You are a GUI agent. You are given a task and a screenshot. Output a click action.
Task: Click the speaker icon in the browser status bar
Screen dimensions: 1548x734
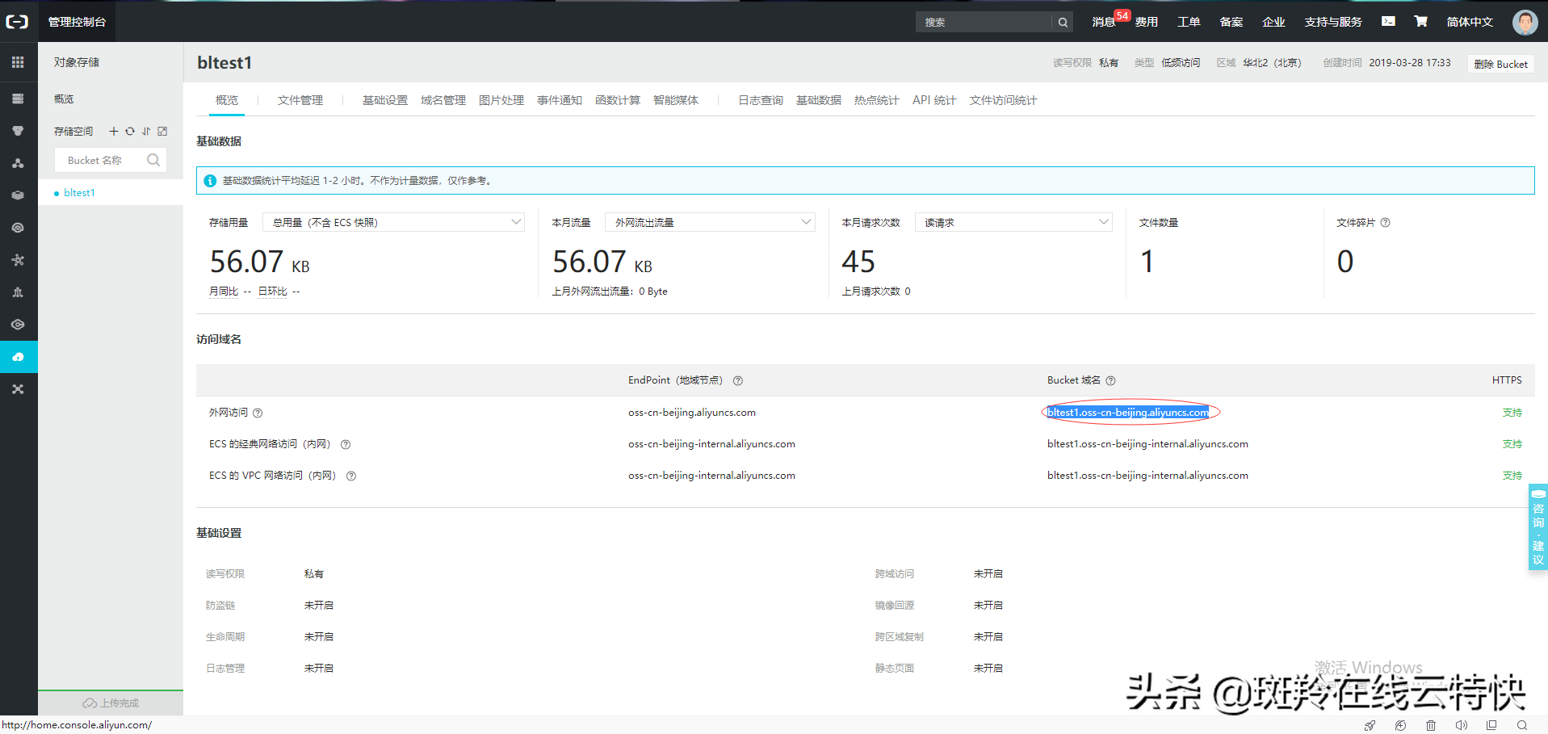(x=1462, y=725)
